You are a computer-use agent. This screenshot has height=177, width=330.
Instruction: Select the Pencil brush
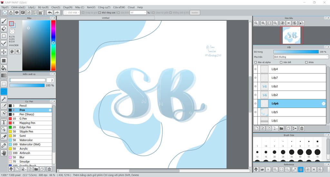pos(30,106)
